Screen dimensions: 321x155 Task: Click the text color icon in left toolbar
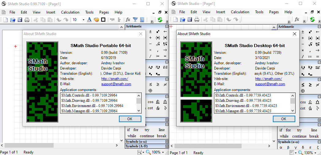(90, 20)
